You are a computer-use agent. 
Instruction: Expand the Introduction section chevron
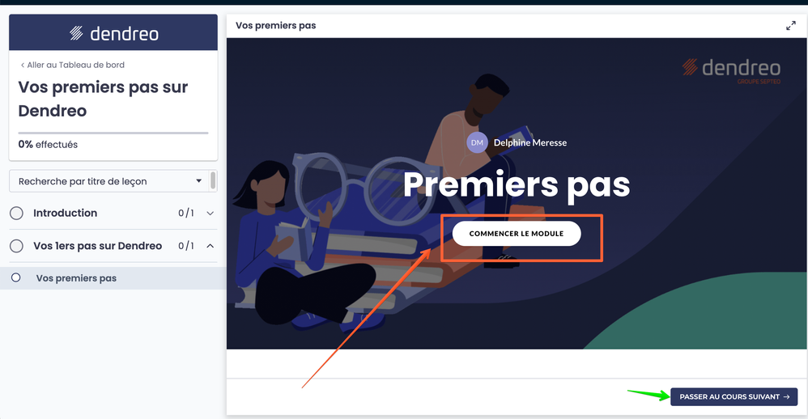point(211,213)
